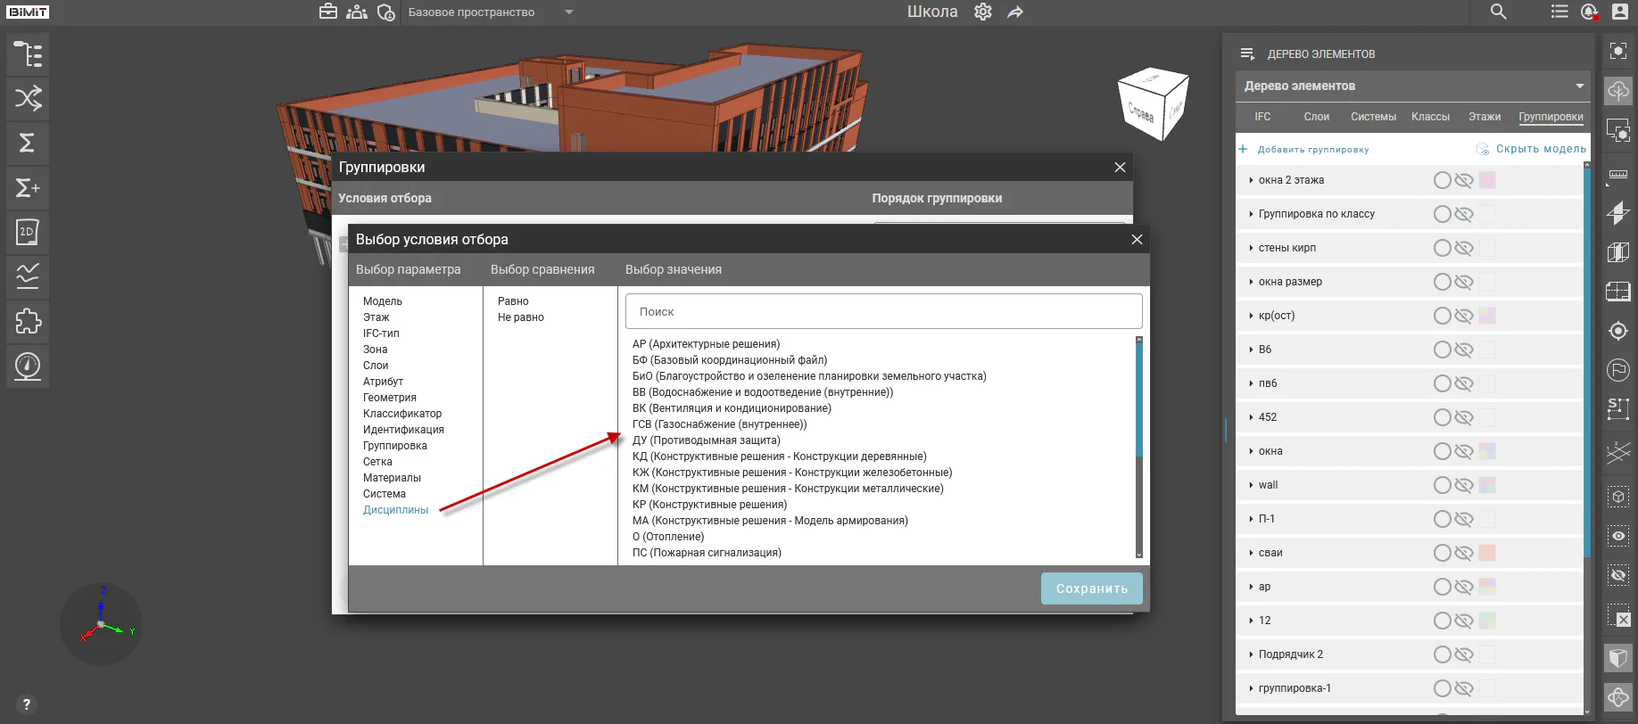Open the element tree icon in left sidebar
Screen dimensions: 1638x724
click(28, 54)
